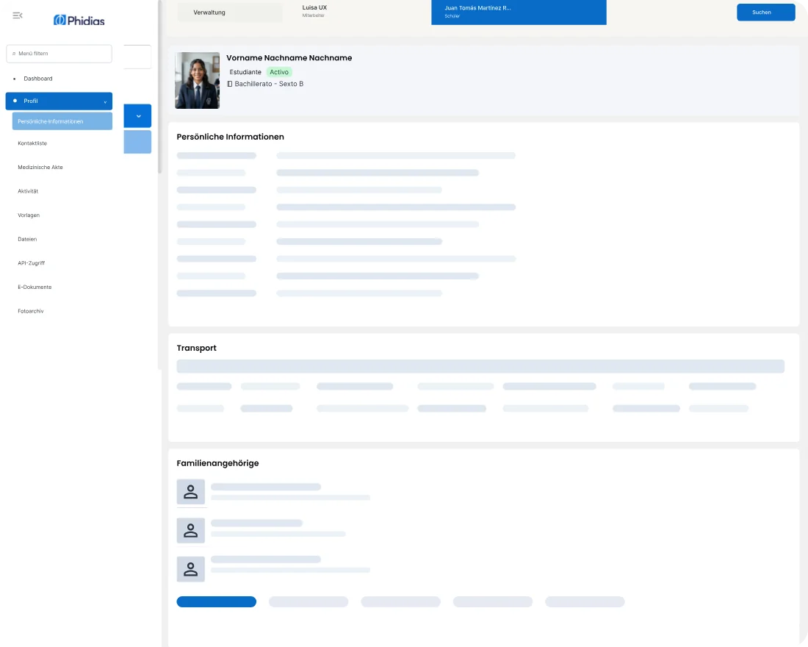Switch to the Verwaltung tab

pyautogui.click(x=230, y=12)
